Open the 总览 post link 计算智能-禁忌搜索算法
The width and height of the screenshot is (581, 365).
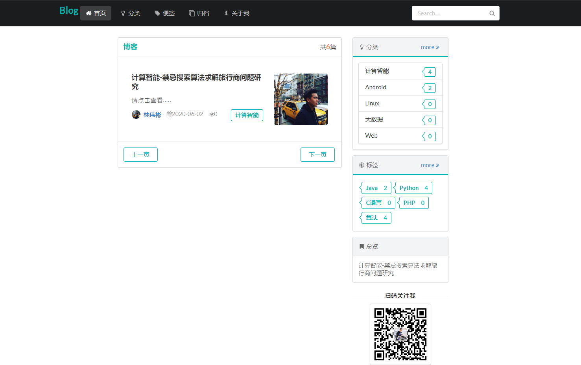[398, 269]
